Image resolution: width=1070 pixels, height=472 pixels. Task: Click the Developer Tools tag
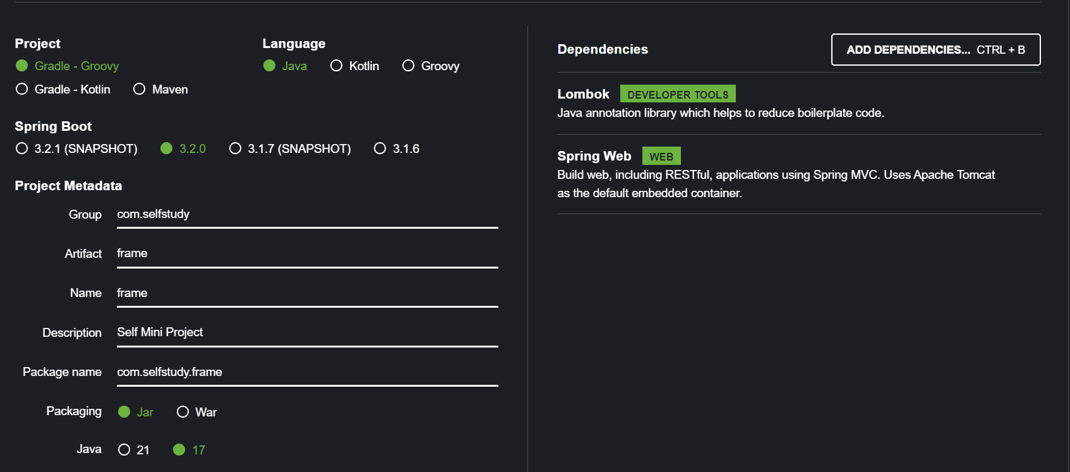point(678,94)
